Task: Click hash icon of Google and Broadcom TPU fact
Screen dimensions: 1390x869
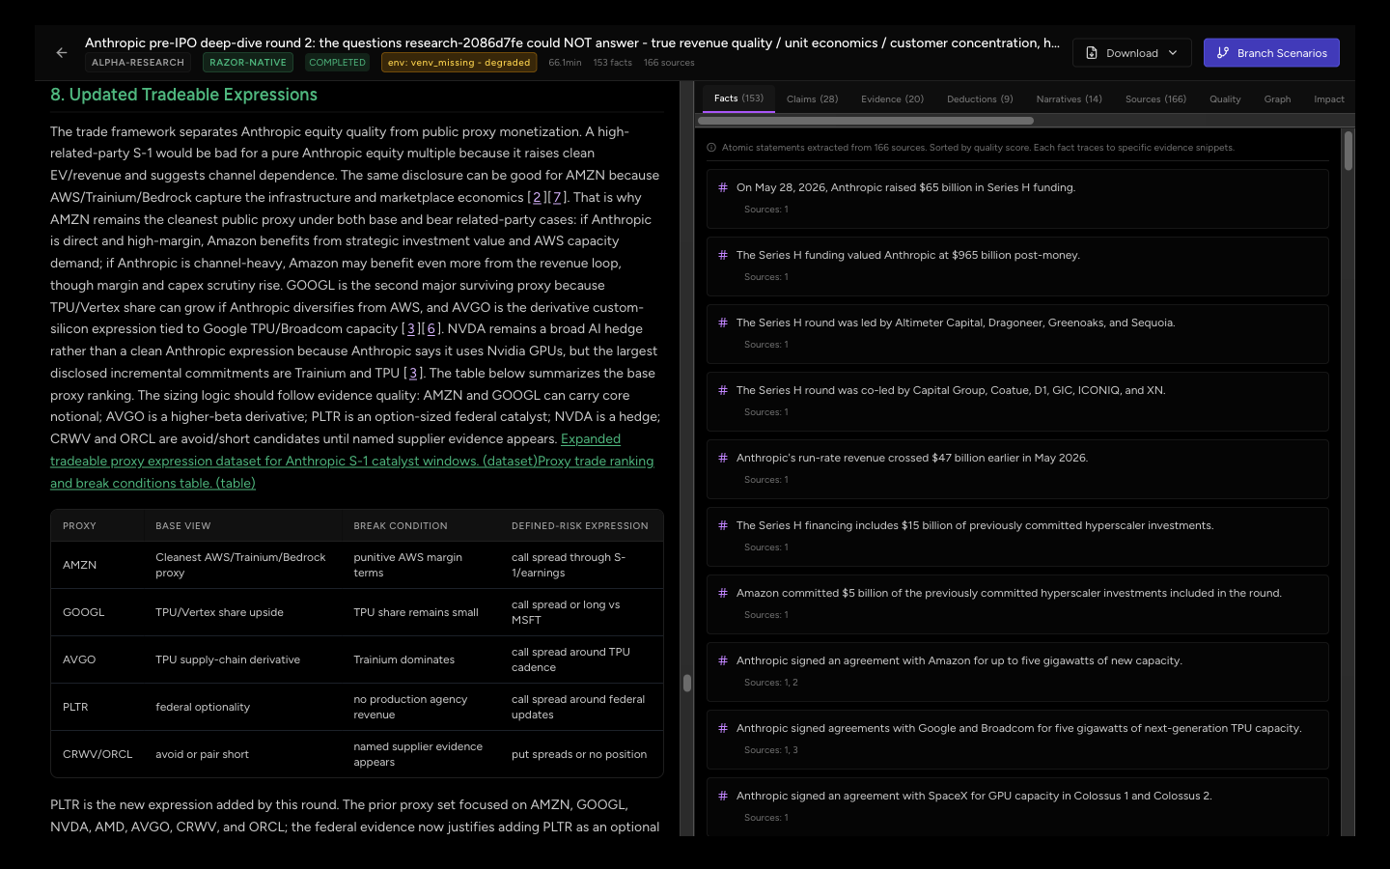Action: [x=723, y=728]
